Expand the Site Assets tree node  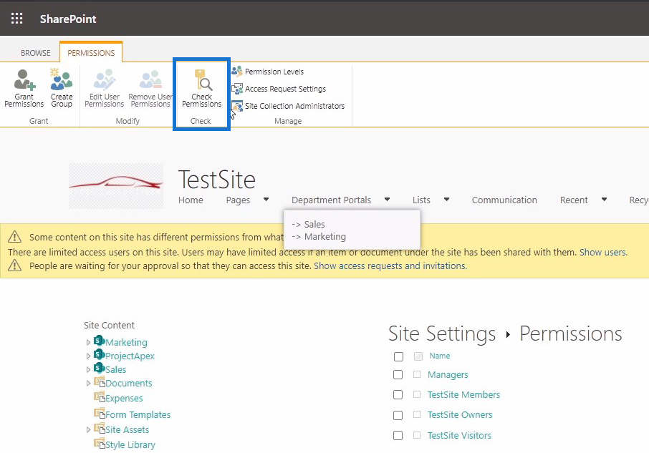tap(88, 430)
